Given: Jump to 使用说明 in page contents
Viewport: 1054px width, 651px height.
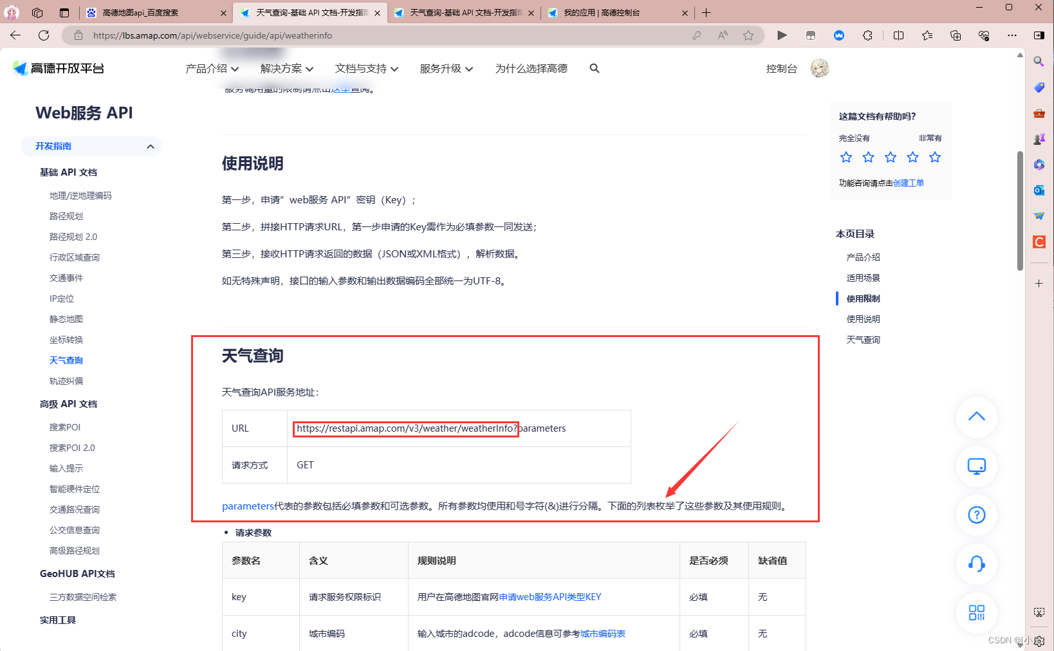Looking at the screenshot, I should point(864,319).
